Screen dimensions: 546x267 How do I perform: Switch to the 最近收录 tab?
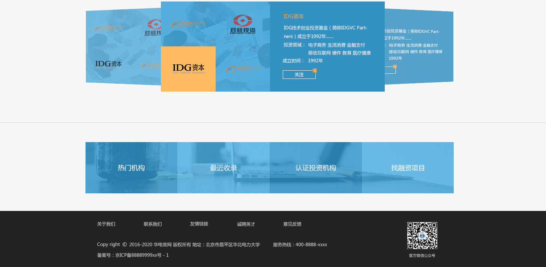click(223, 168)
